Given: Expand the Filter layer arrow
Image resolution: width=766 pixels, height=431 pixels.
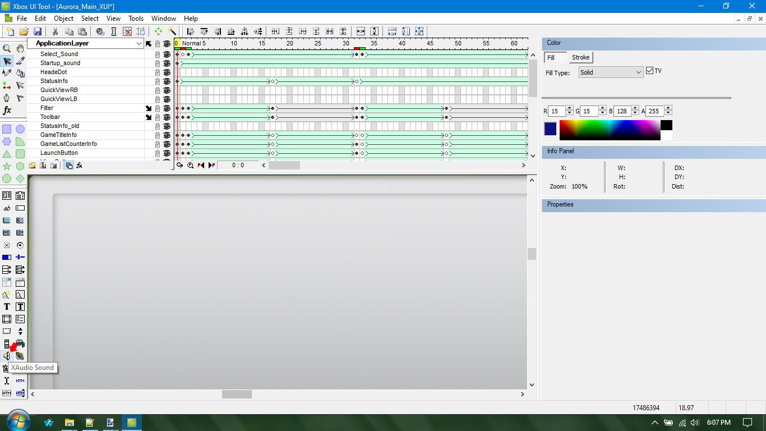Looking at the screenshot, I should [x=149, y=108].
